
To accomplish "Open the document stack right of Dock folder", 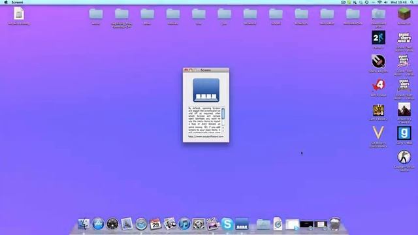I will pos(278,224).
